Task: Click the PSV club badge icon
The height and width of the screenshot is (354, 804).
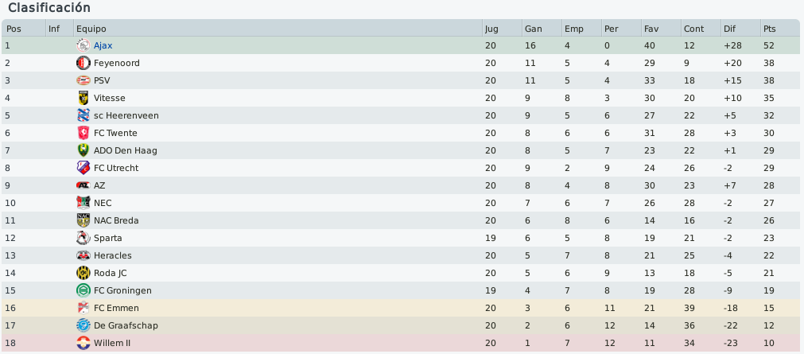Action: tap(83, 80)
